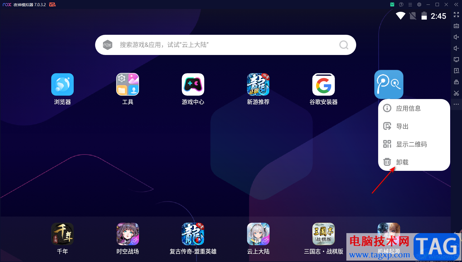Choose 导出 in the context menu
462x262 pixels.
[x=414, y=126]
